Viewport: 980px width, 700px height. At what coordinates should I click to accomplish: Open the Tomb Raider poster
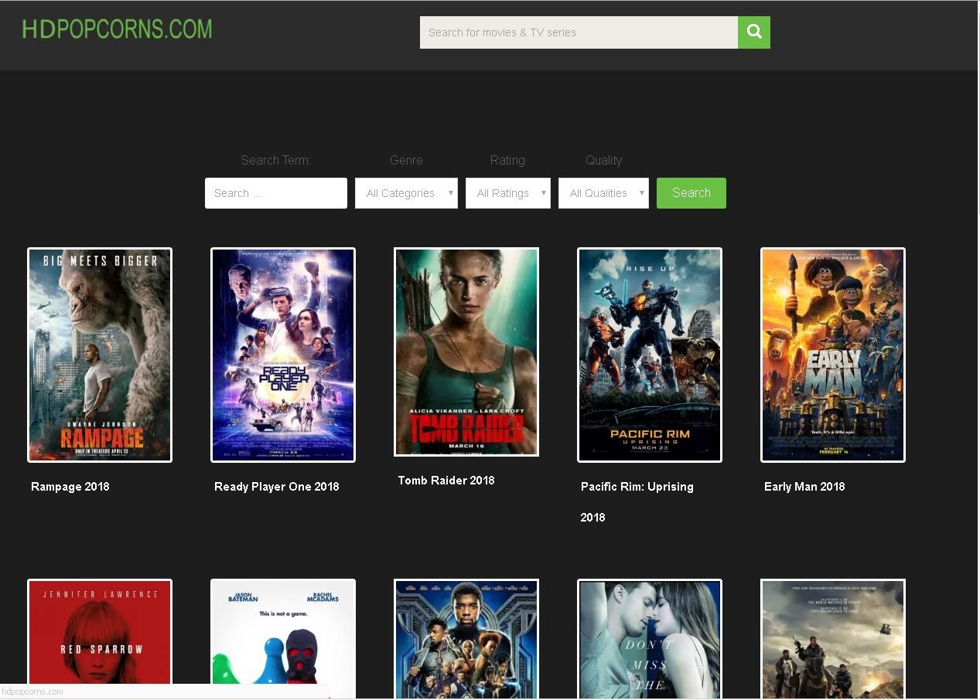click(466, 352)
